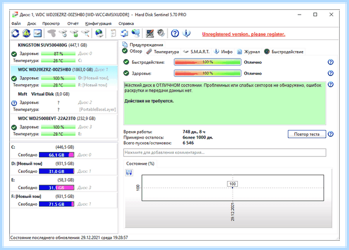Image resolution: width=349 pixels, height=250 pixels.
Task: Click the save chart disk icon
Action: pyautogui.click(x=129, y=172)
